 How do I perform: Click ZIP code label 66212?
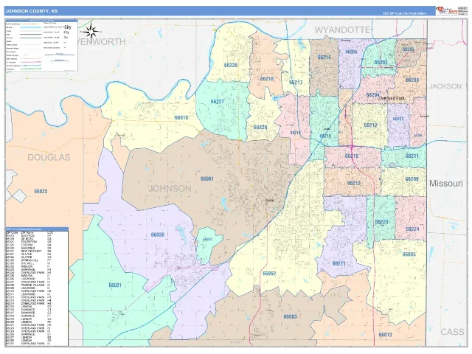pos(370,125)
